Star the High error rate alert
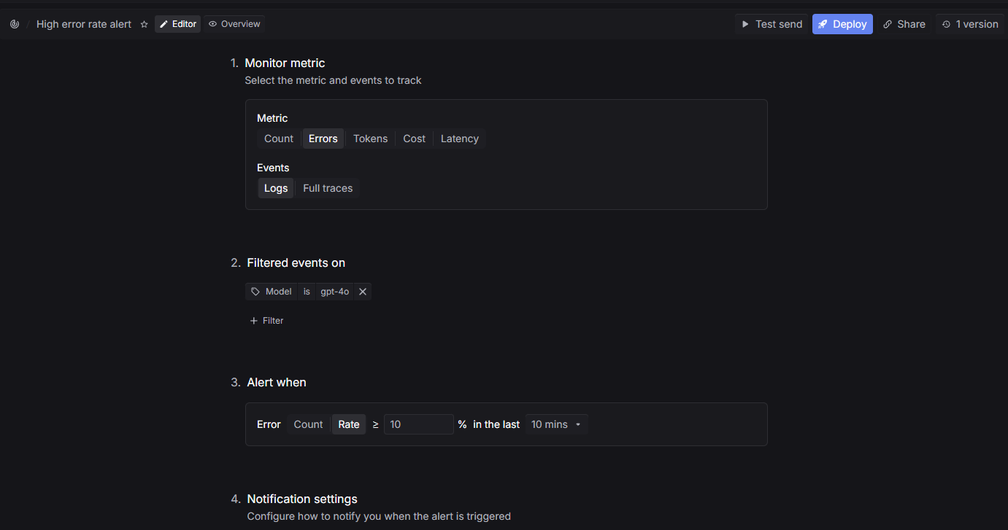 pos(144,24)
